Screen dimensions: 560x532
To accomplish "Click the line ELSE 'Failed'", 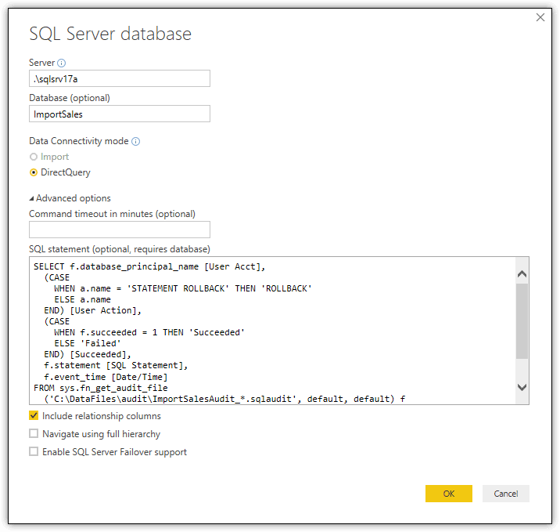I will [x=88, y=343].
